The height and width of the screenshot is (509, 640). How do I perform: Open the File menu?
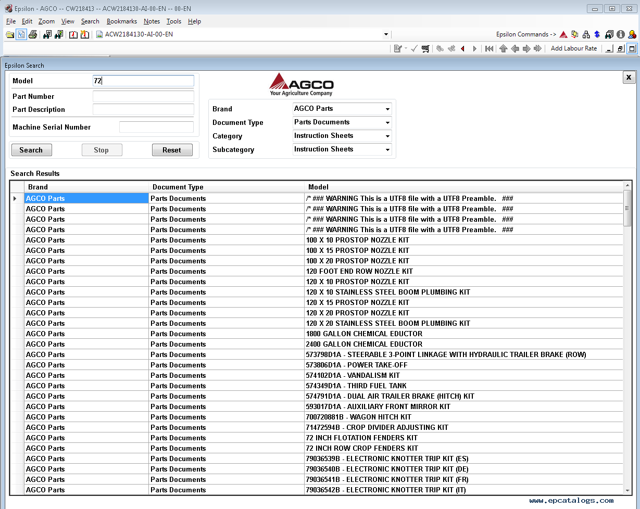coord(11,21)
